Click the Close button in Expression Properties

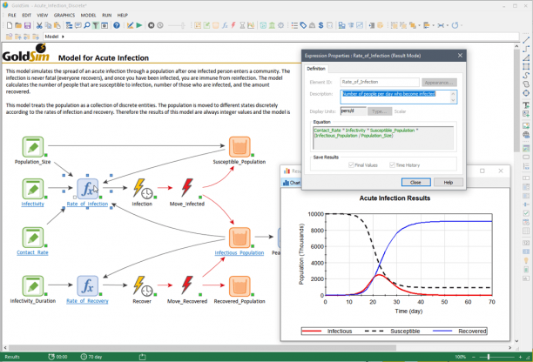pyautogui.click(x=415, y=183)
